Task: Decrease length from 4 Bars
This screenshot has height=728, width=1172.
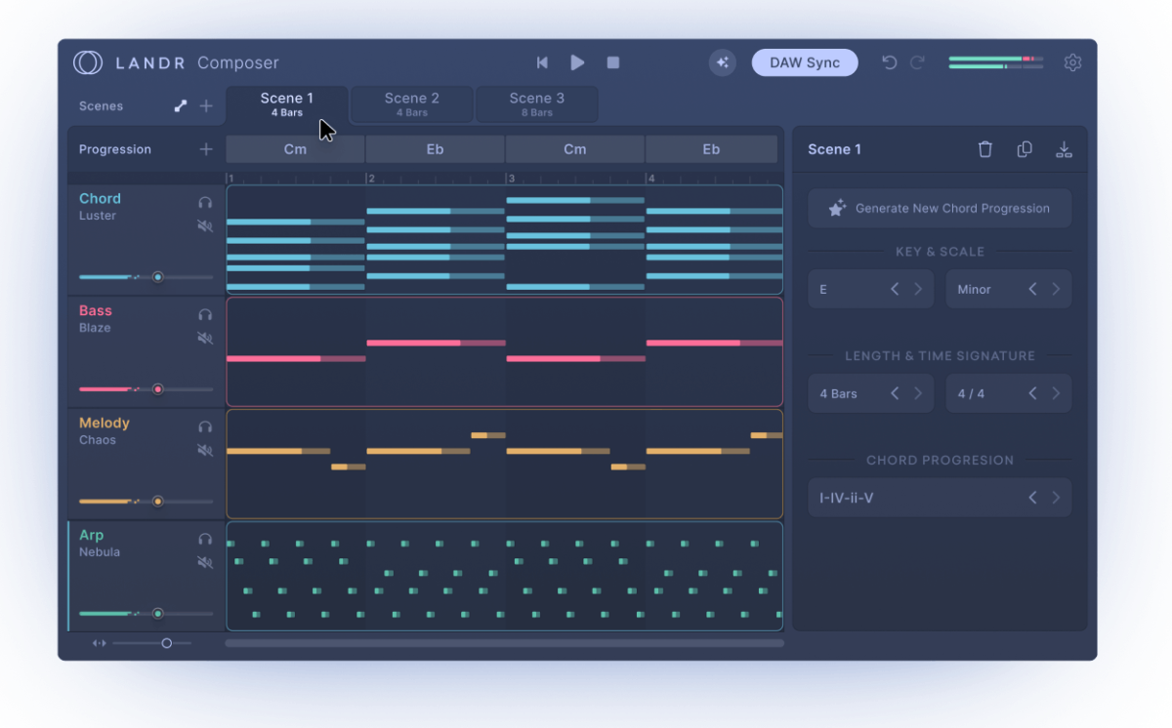Action: (895, 393)
